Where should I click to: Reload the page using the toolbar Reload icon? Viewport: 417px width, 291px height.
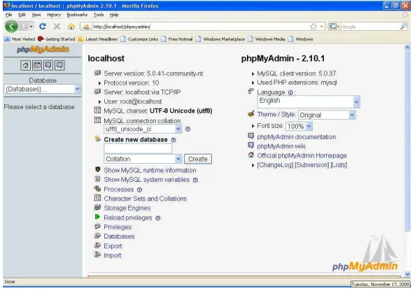click(x=43, y=27)
